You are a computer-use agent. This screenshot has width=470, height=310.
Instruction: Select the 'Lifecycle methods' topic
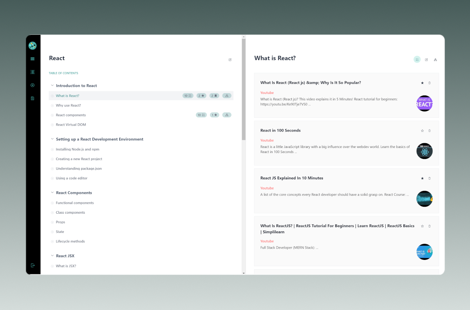pyautogui.click(x=70, y=241)
